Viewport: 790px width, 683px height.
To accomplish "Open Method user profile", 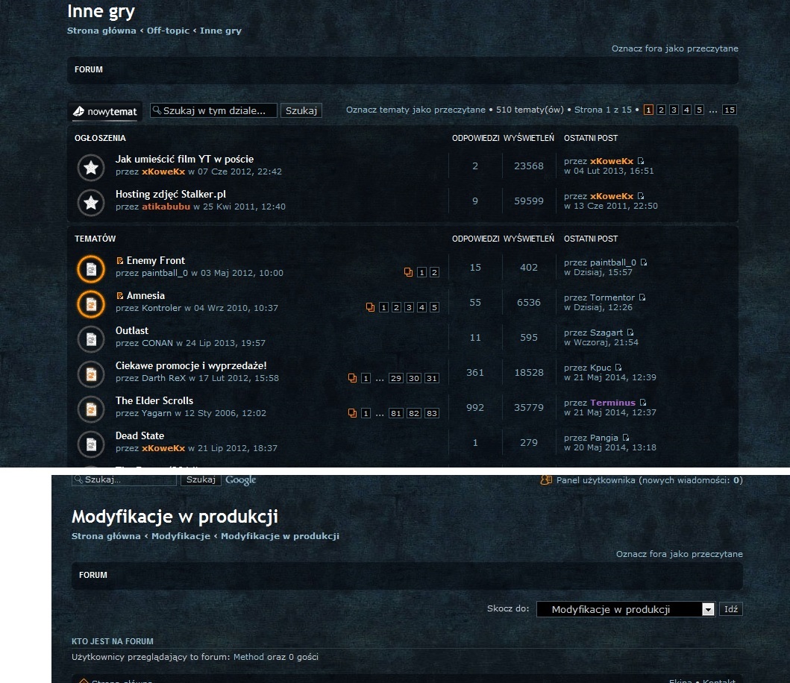I will (x=249, y=657).
